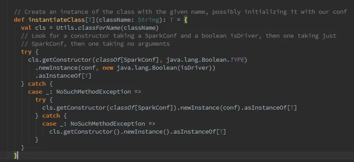Click the closing yellow brace at bottom
Screen dimensions: 354x162
pyautogui.click(x=16, y=155)
